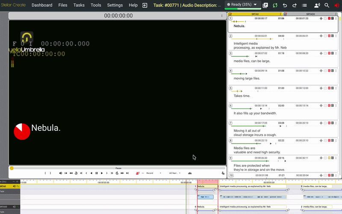Viewport: 342px width, 214px height.
Task: Switch to the SRTAD0 subtitle tab
Action: [x=310, y=14]
